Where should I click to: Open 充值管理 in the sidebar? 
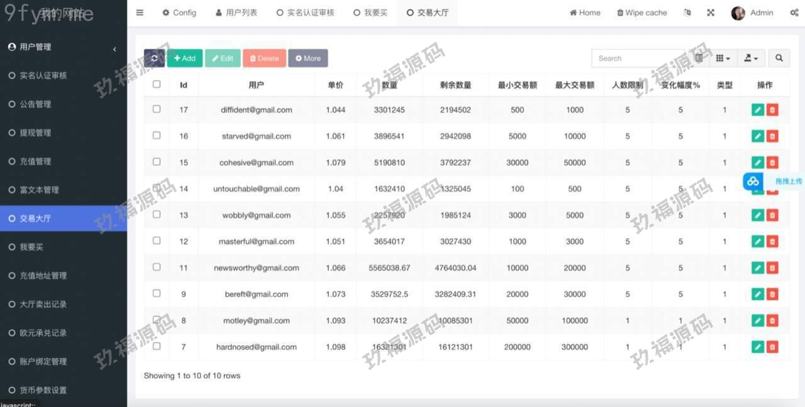coord(35,161)
